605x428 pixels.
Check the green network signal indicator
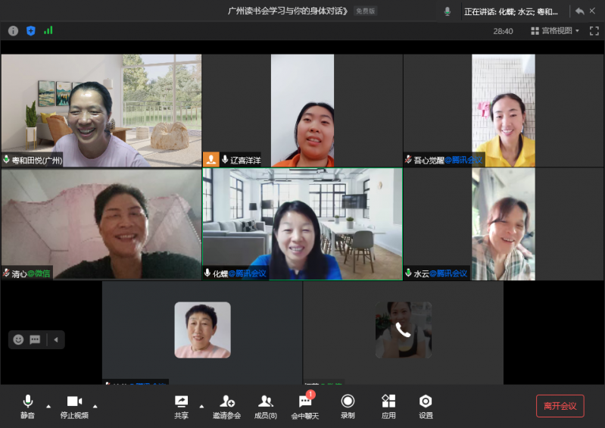coord(48,31)
